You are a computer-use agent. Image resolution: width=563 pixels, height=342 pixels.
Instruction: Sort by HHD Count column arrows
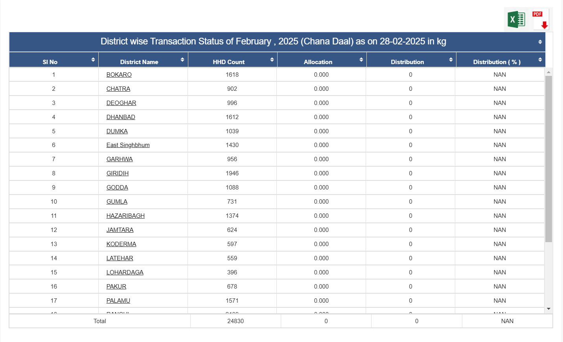[x=272, y=60]
